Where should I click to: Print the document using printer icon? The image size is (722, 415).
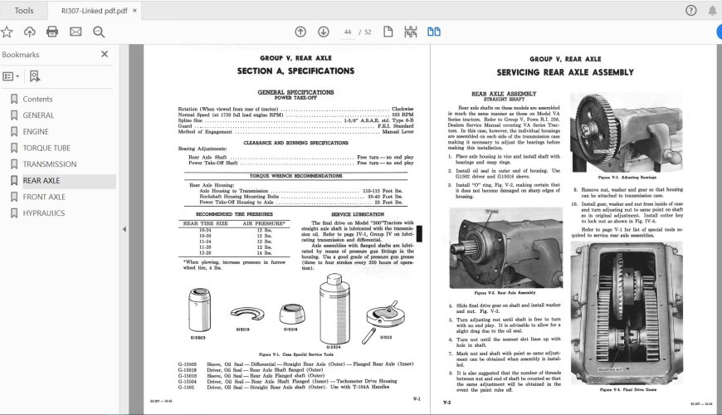[x=52, y=32]
